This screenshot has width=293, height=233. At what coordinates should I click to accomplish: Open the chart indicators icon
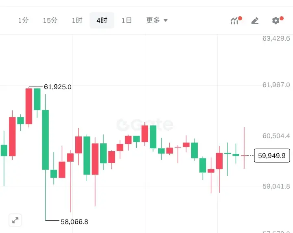[235, 20]
